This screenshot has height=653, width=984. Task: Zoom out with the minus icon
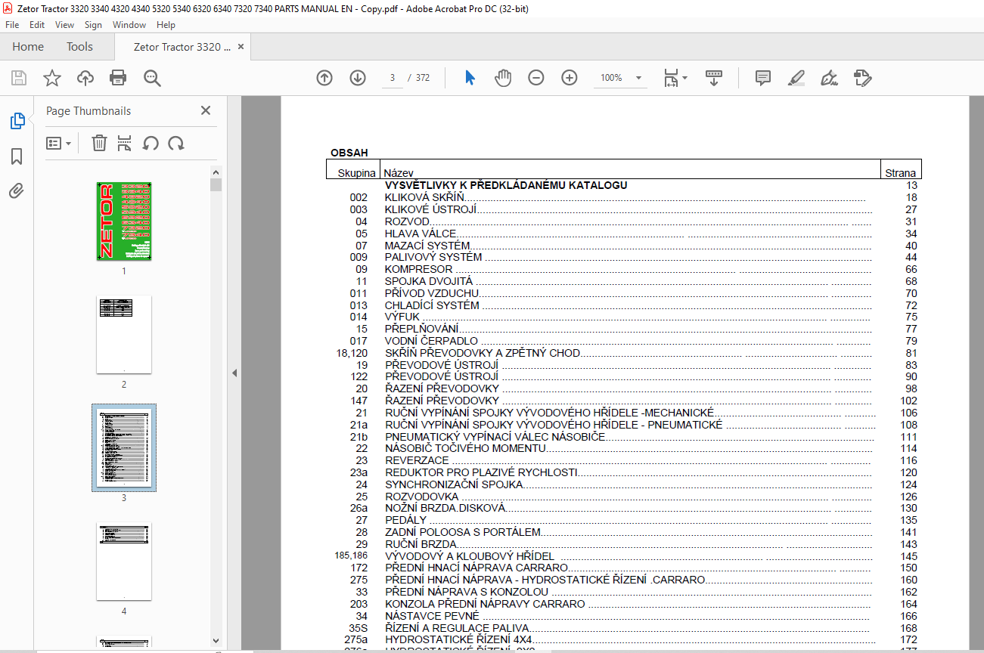tap(536, 78)
